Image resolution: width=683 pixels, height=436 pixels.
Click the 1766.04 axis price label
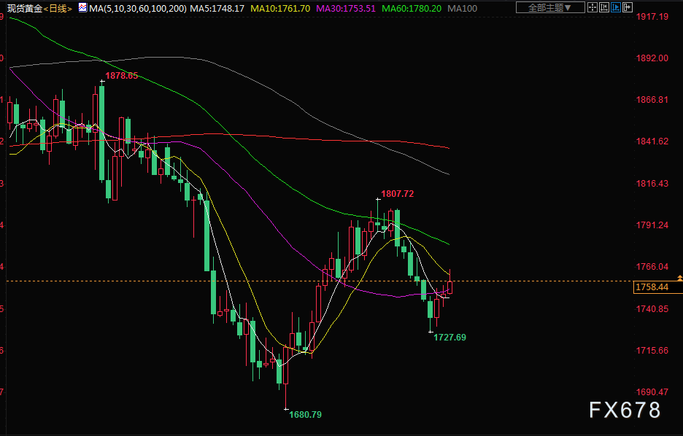tap(652, 267)
